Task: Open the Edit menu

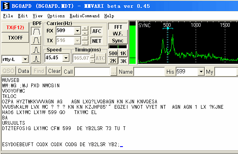Action: tap(23, 16)
